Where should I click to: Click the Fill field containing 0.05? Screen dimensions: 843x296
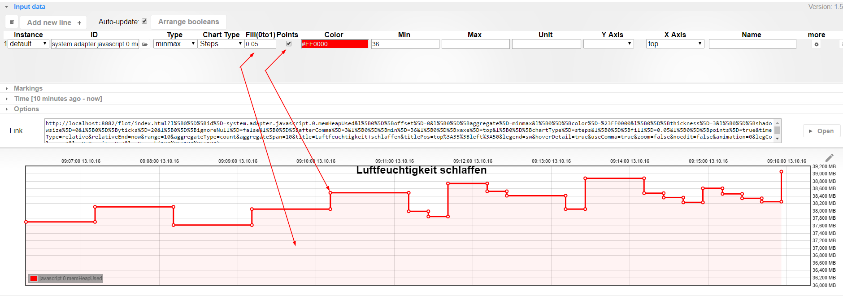pyautogui.click(x=261, y=44)
